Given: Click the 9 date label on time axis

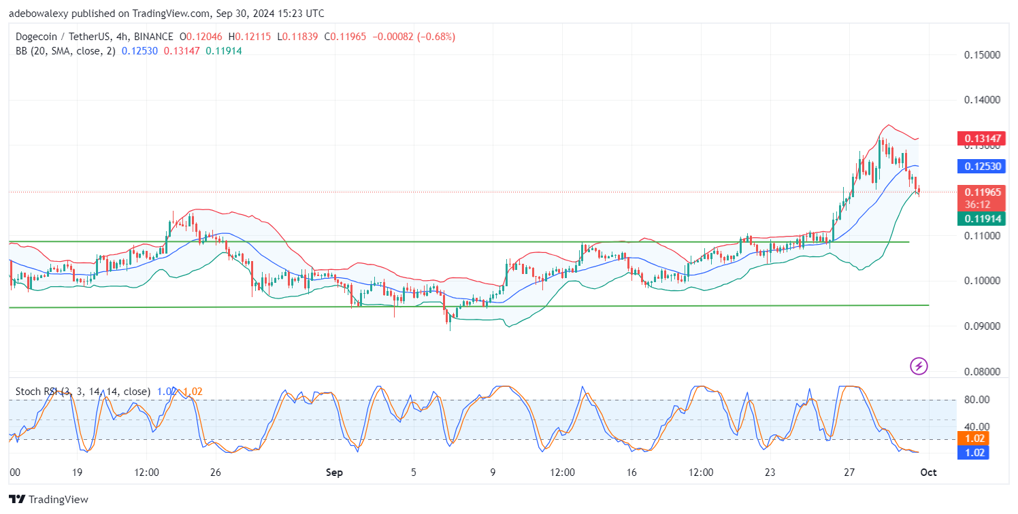Looking at the screenshot, I should tap(493, 473).
